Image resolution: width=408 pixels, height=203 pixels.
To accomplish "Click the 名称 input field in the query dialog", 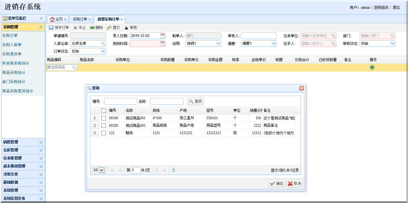I will pyautogui.click(x=166, y=101).
